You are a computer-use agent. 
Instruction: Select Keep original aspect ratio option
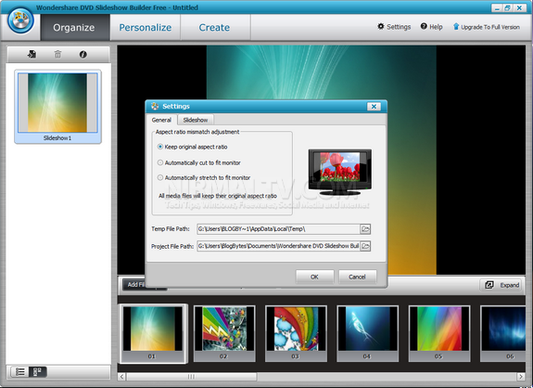(x=193, y=147)
